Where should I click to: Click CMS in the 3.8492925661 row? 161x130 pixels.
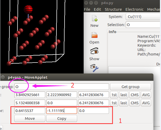[x=134, y=95]
